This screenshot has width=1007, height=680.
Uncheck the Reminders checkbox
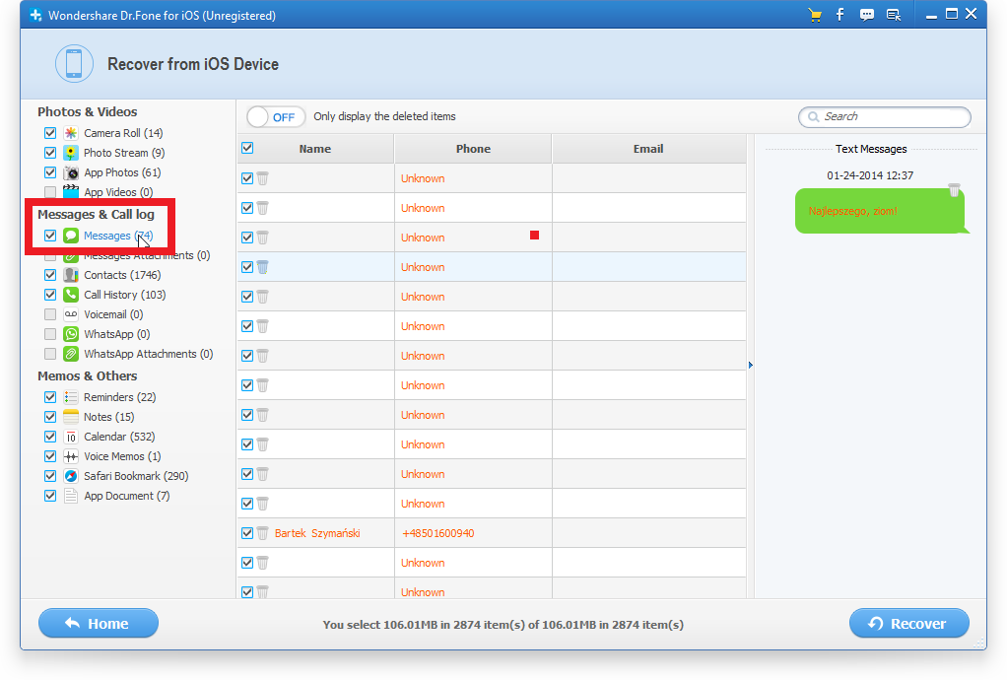pos(50,397)
